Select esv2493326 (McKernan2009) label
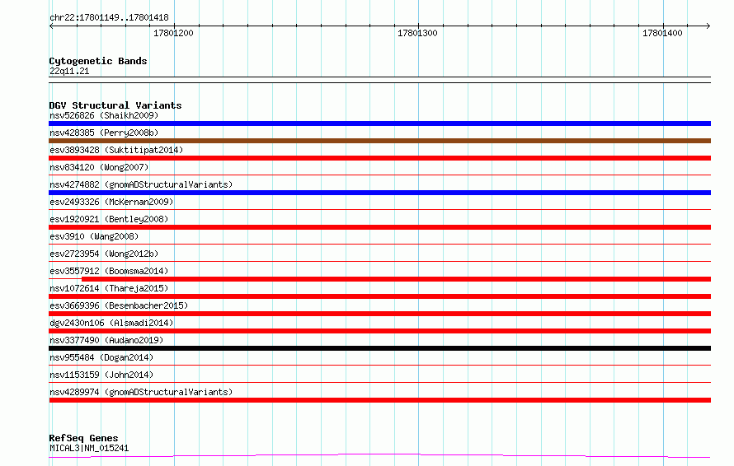The image size is (734, 466). (x=111, y=202)
